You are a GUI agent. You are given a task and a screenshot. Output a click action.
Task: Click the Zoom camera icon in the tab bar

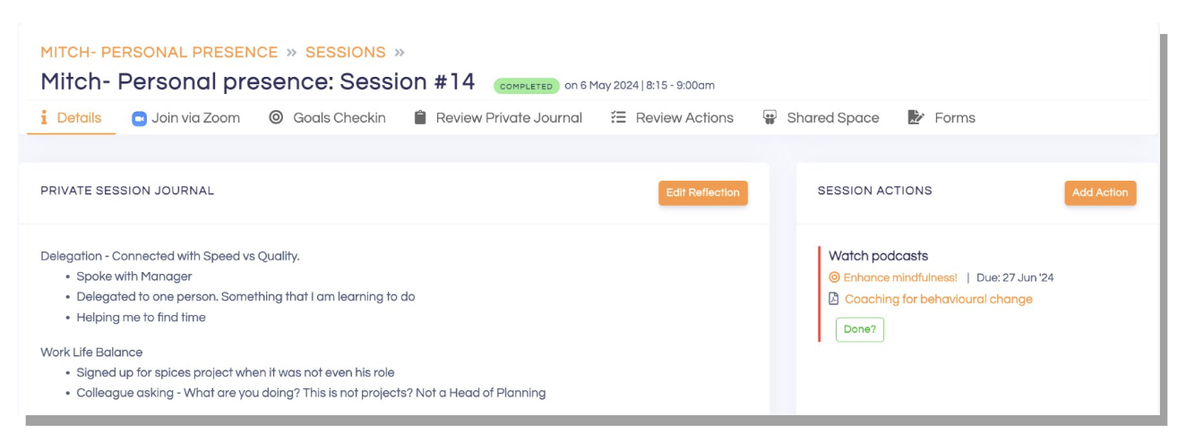coord(139,118)
